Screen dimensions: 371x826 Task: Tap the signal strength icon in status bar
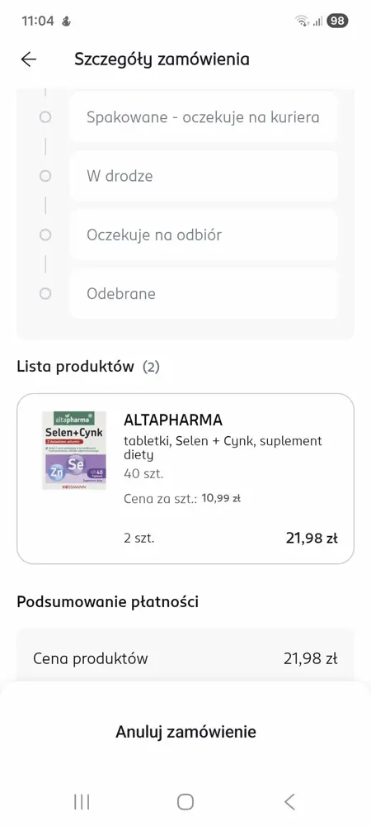pyautogui.click(x=317, y=21)
